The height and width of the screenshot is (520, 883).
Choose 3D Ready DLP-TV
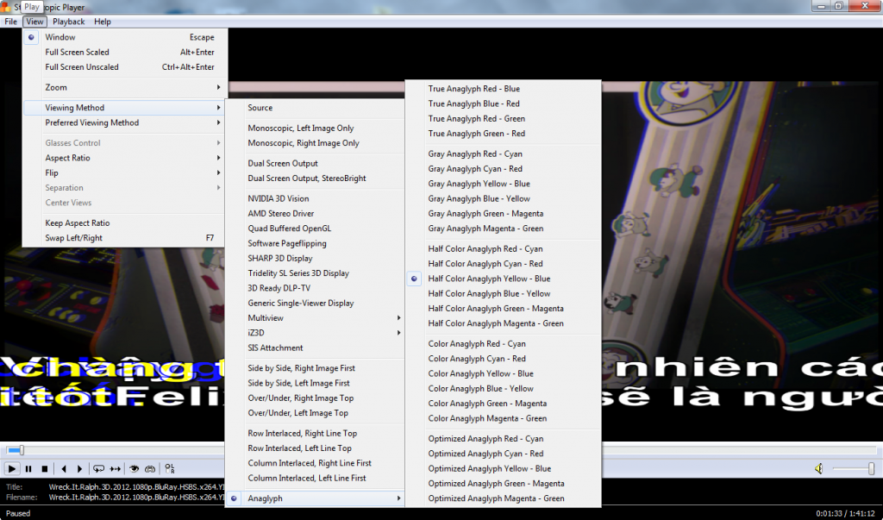click(x=315, y=288)
